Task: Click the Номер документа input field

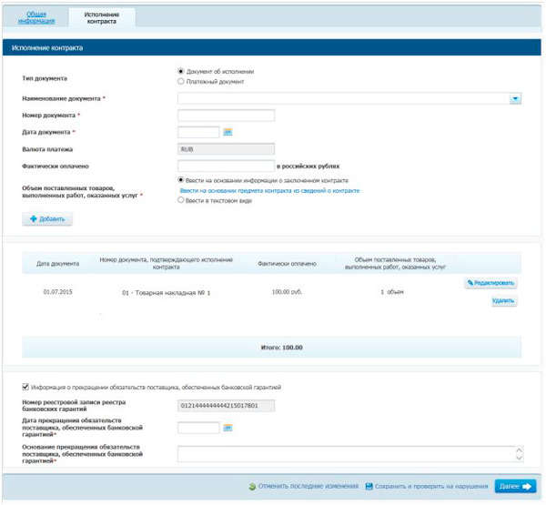Action: 227,116
